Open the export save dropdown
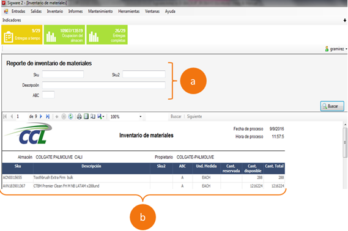The width and height of the screenshot is (348, 231). tap(100, 116)
